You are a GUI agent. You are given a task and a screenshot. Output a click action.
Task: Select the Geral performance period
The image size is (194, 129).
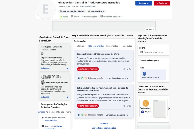pos(69,112)
